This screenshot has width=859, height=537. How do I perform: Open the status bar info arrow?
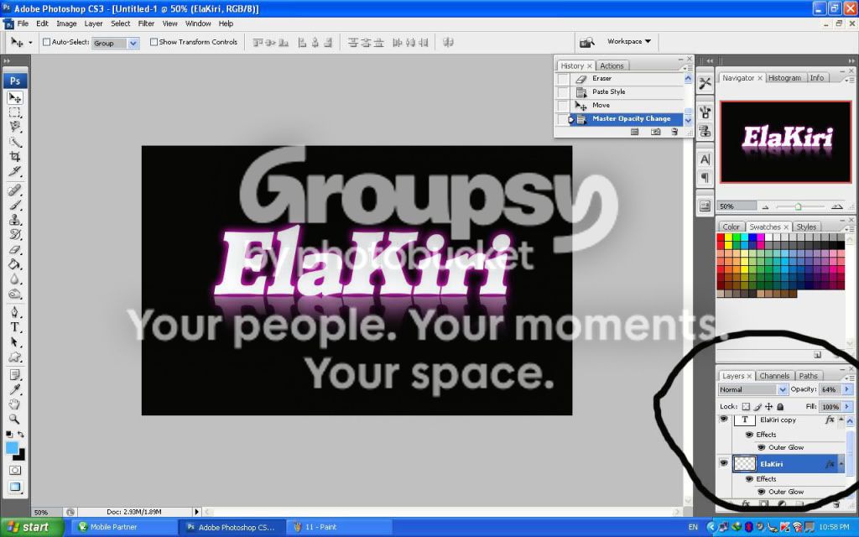point(196,512)
